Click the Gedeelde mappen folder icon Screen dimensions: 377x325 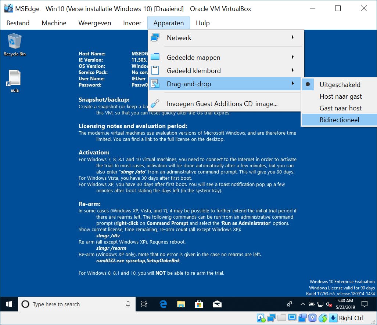(x=155, y=57)
